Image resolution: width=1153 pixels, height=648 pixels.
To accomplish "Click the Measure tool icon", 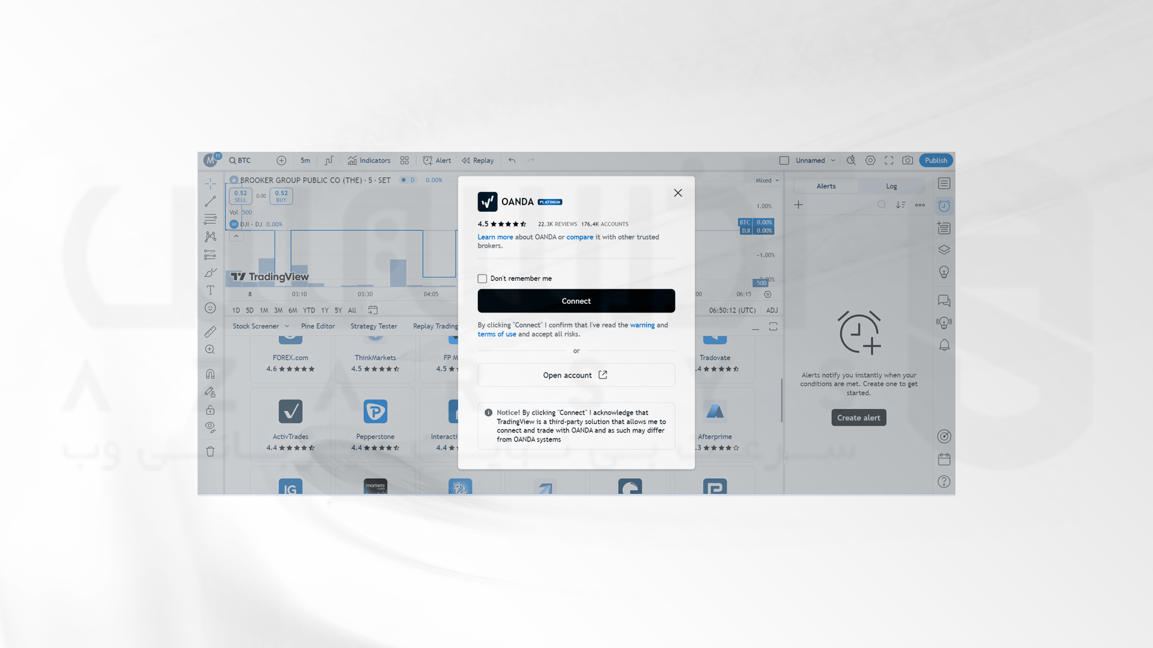I will click(209, 331).
